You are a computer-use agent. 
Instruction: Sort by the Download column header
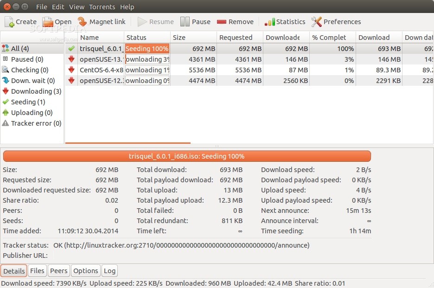[x=379, y=38]
